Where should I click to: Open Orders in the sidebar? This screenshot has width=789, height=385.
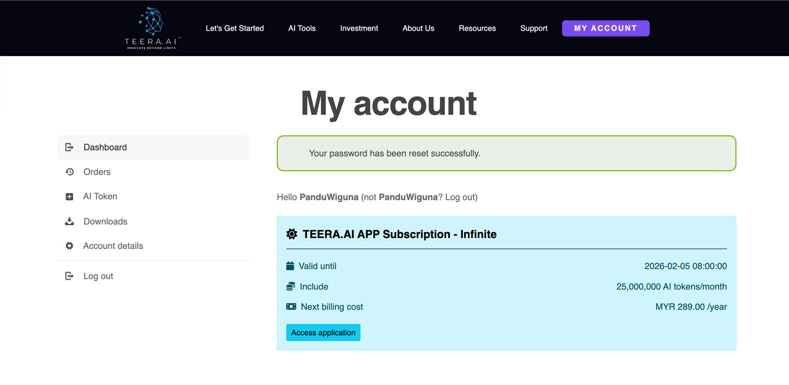pyautogui.click(x=153, y=172)
